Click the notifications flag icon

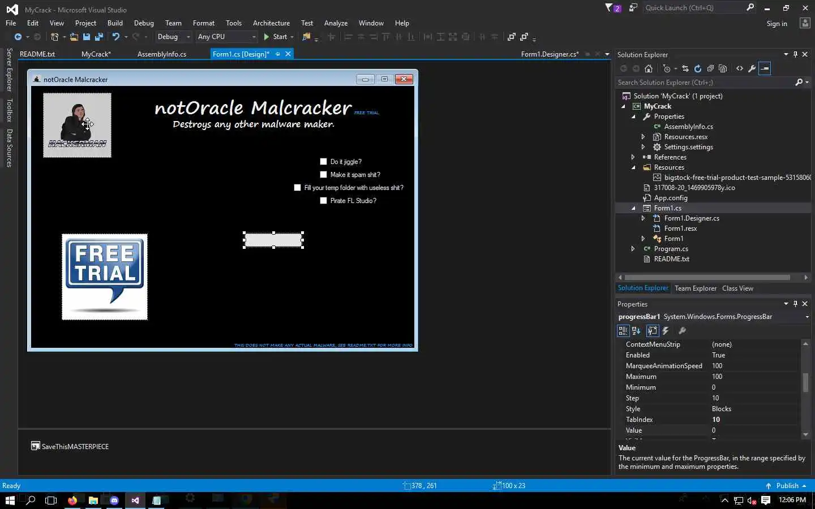[612, 8]
